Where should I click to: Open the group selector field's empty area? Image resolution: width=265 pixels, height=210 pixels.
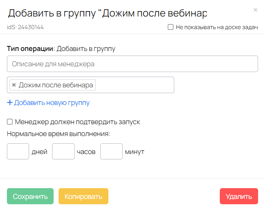134,85
